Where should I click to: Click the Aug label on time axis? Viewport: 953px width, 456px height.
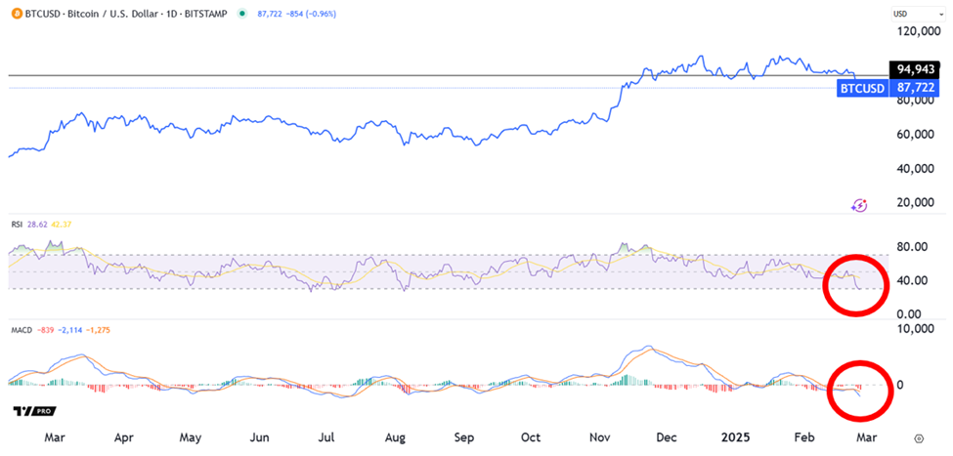tap(395, 439)
